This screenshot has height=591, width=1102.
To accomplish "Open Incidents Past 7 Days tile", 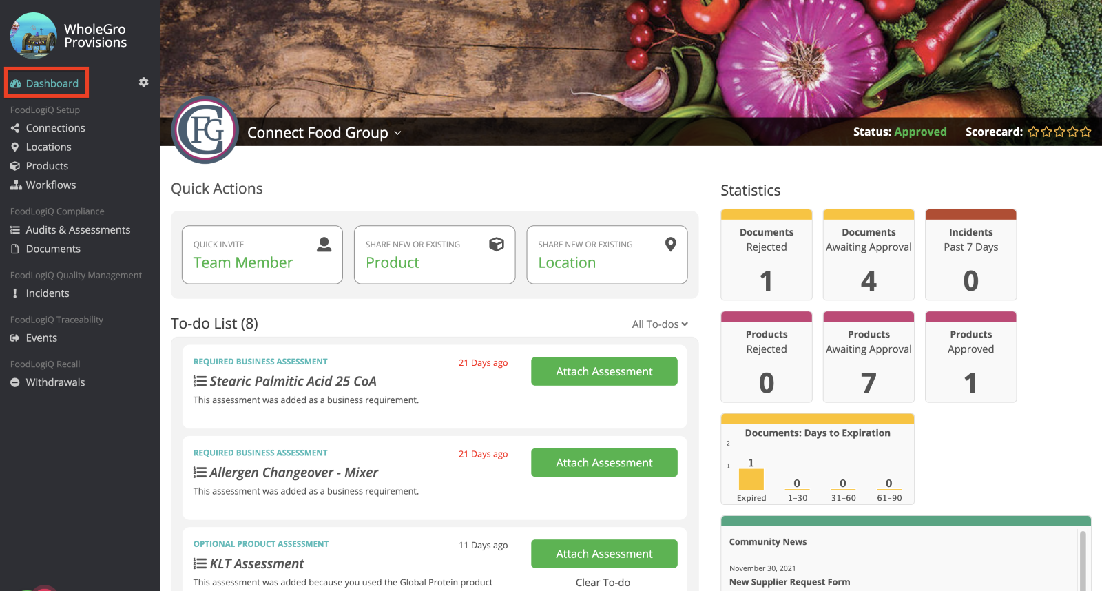I will (x=970, y=255).
